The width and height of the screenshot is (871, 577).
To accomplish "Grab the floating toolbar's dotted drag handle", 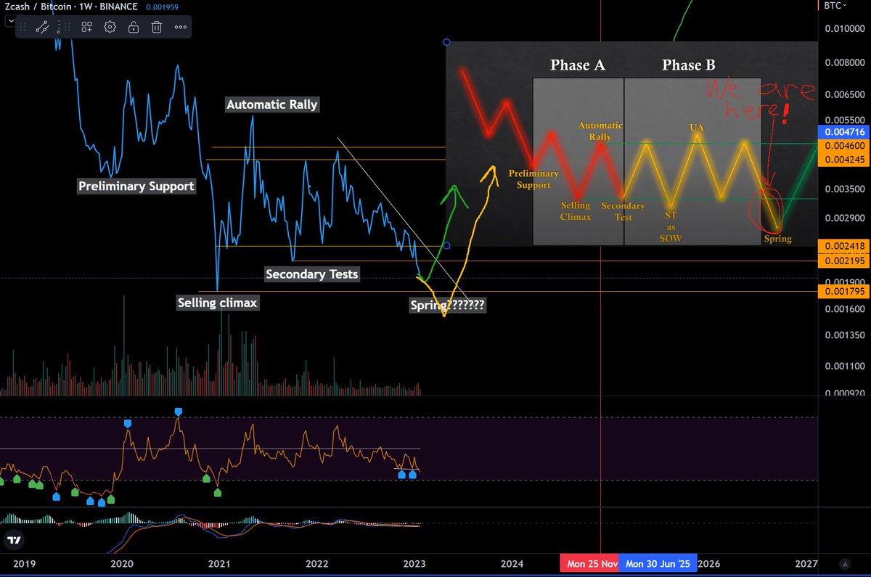I will 23,28.
